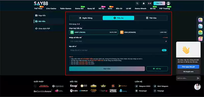
Task: Open the user profile avatar icon
Action: [x=168, y=3]
